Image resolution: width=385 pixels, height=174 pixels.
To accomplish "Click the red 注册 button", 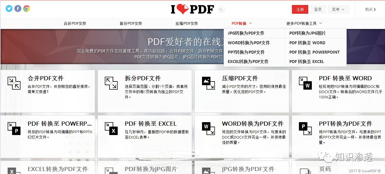I will (300, 9).
